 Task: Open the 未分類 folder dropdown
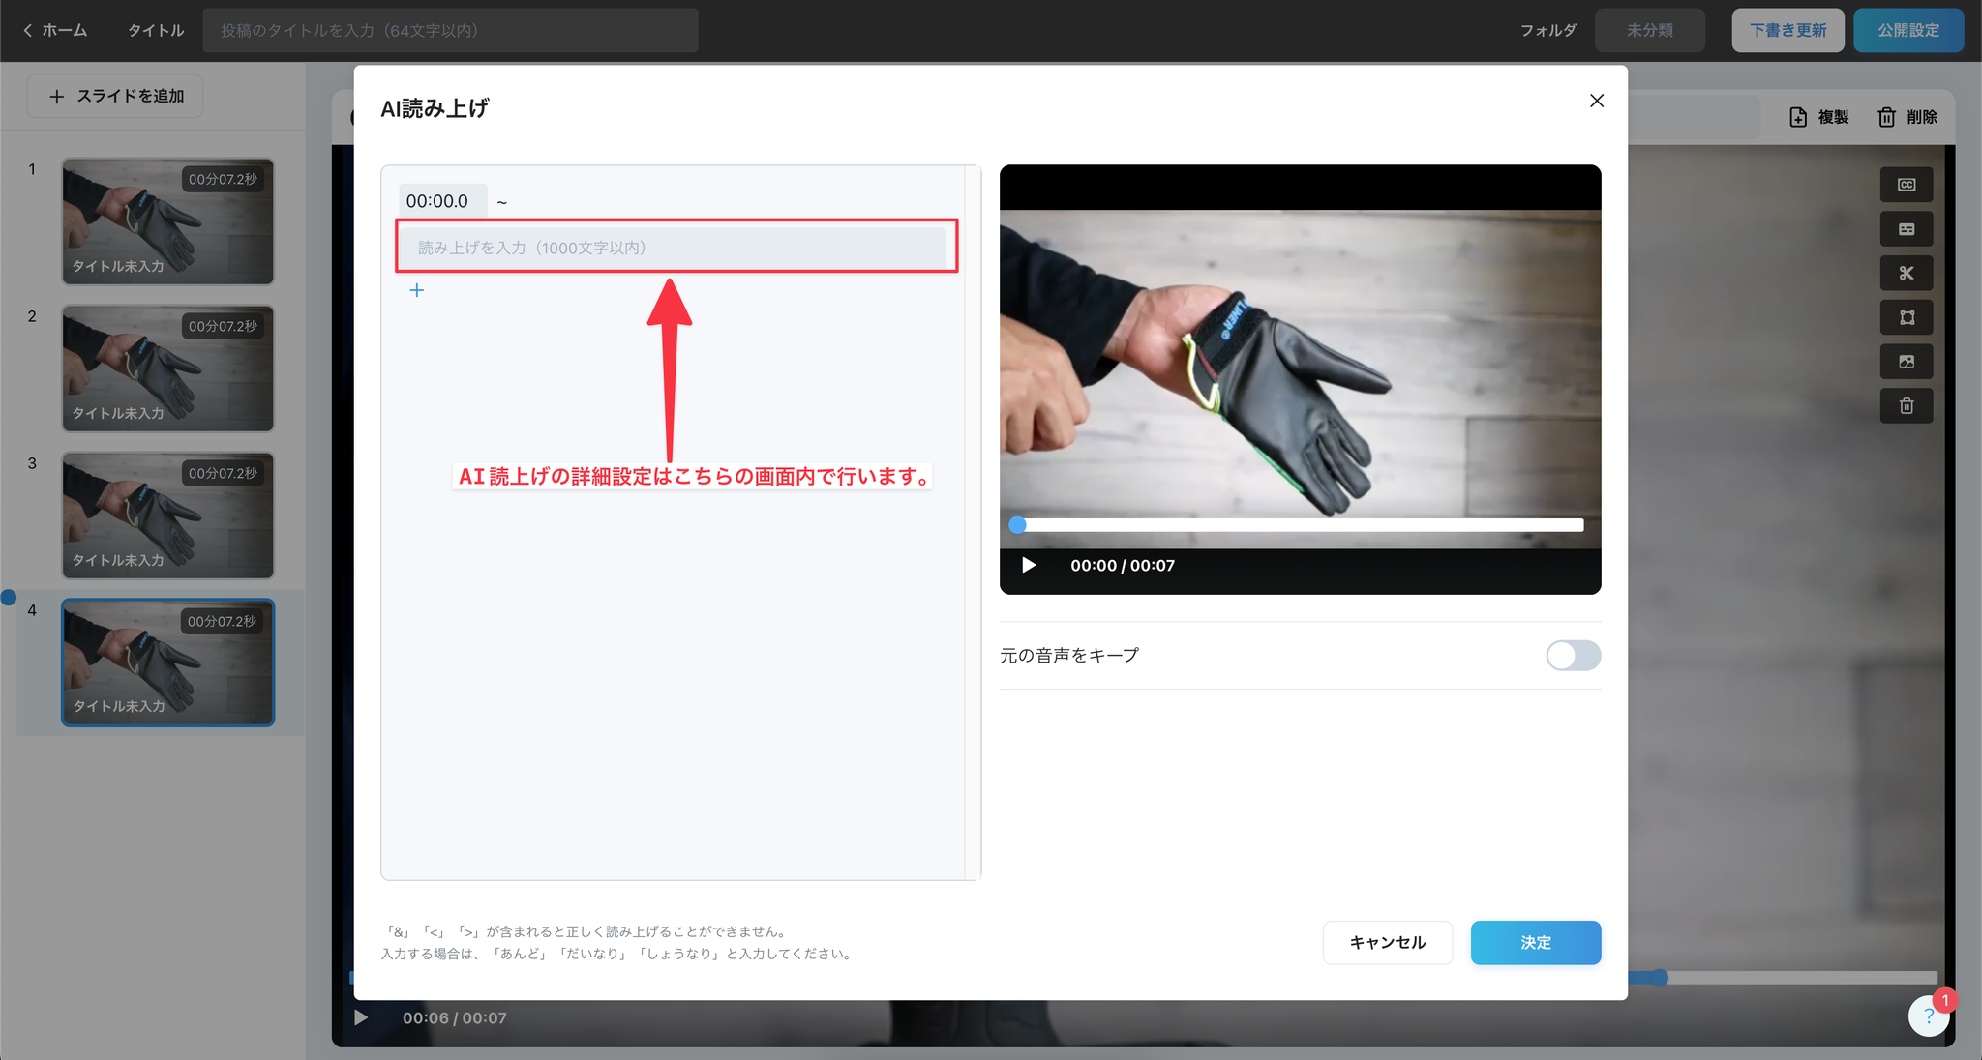1649,31
